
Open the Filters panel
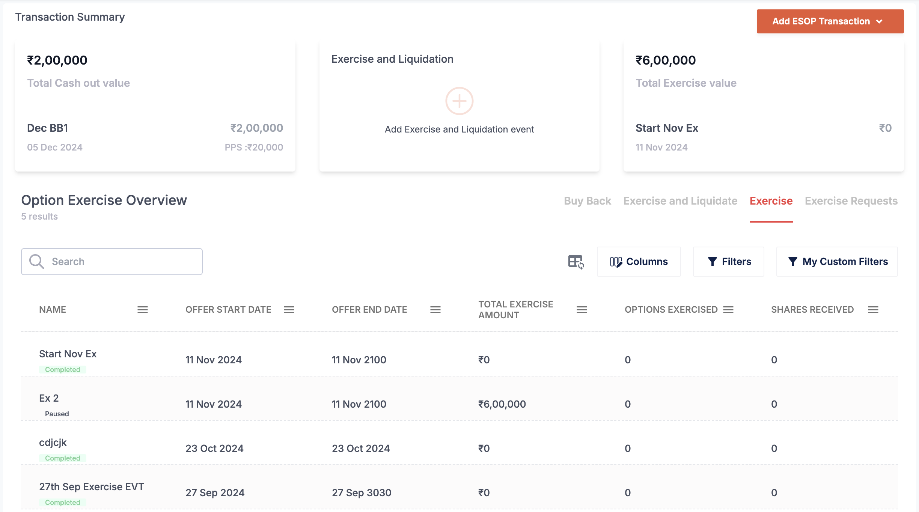(728, 262)
